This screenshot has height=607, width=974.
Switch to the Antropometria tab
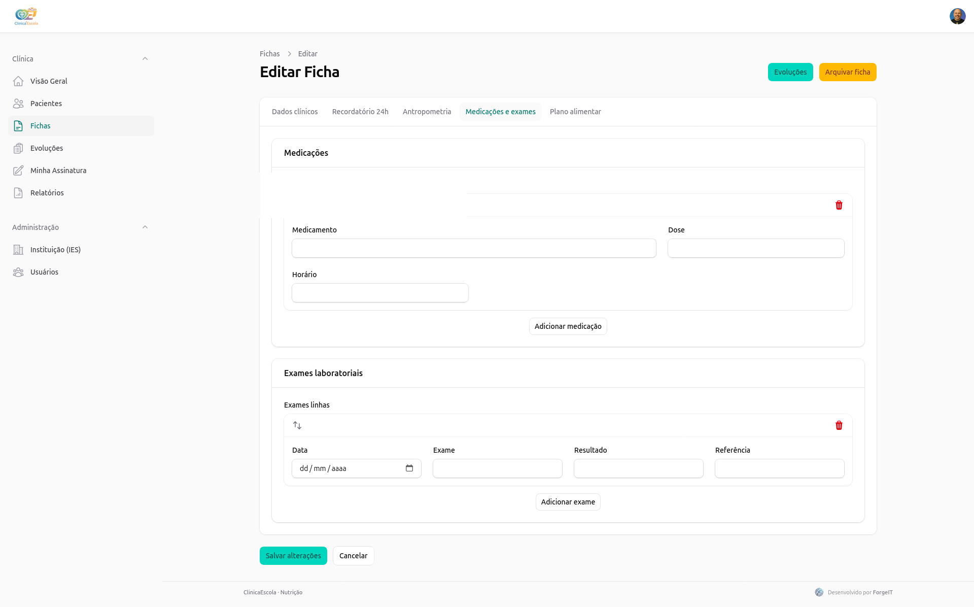click(427, 112)
